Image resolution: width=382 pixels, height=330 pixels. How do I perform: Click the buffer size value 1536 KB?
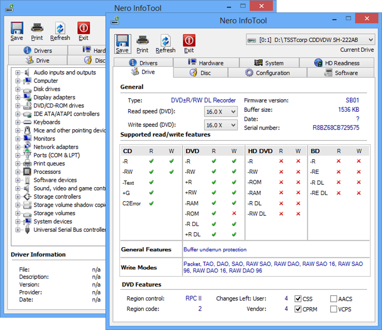(x=349, y=110)
